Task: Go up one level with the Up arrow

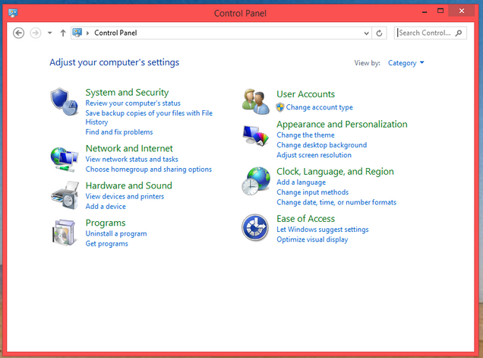Action: (63, 33)
